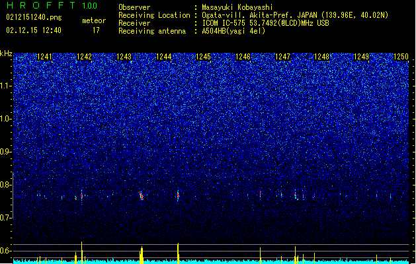Viewport: 416px width, 264px height.
Task: Click the 0.8 frequency axis label
Action: tap(5, 185)
